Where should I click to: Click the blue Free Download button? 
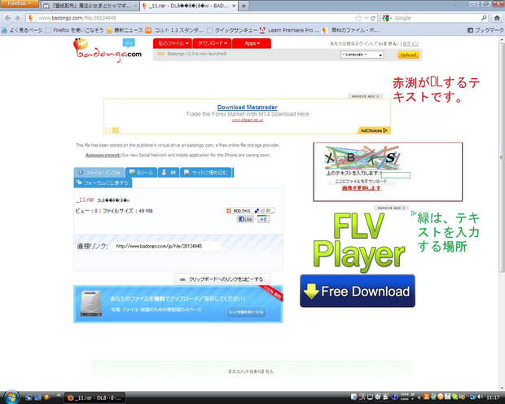358,291
